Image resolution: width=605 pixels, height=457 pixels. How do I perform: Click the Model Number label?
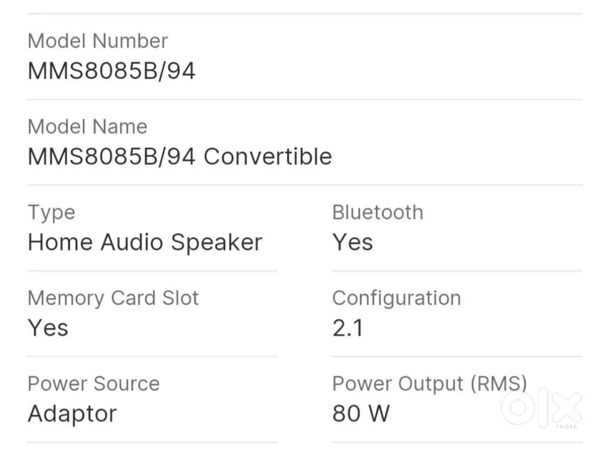point(98,41)
